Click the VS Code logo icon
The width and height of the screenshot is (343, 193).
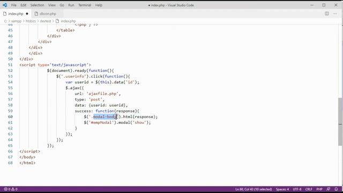click(x=5, y=5)
